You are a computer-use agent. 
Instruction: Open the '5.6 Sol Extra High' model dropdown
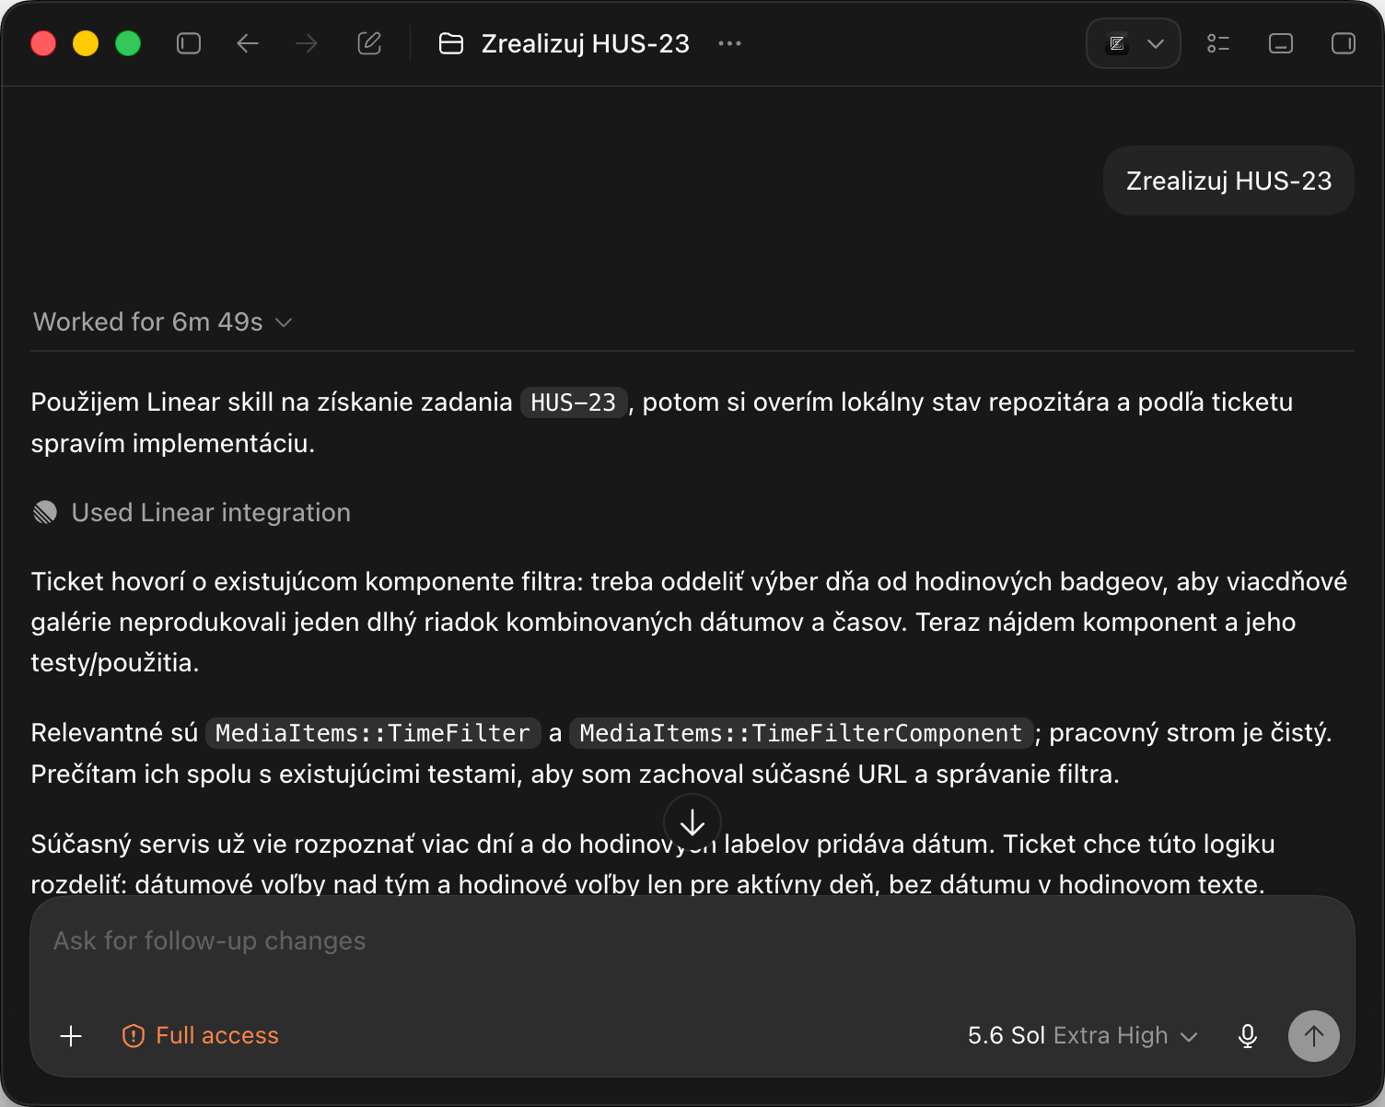click(x=1083, y=1036)
